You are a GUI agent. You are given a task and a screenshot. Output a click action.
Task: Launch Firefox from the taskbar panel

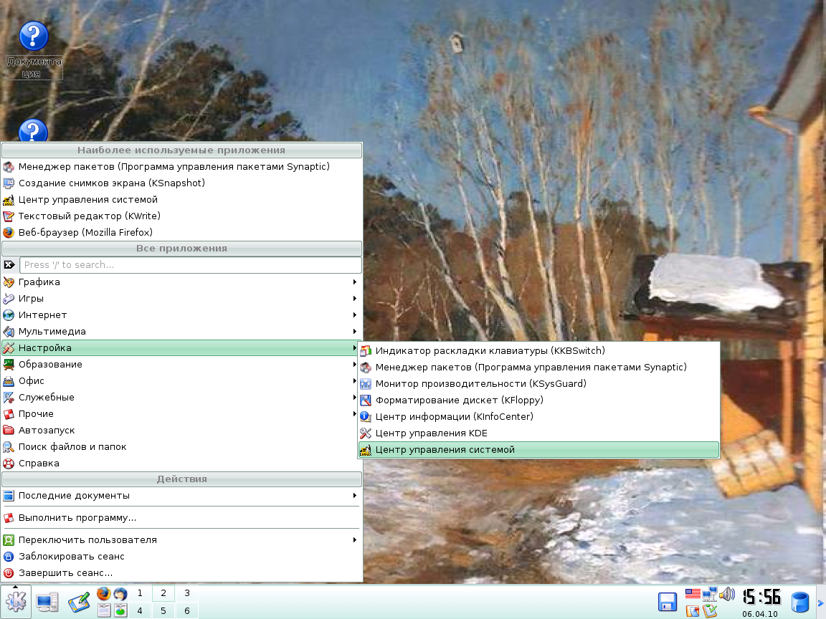103,594
